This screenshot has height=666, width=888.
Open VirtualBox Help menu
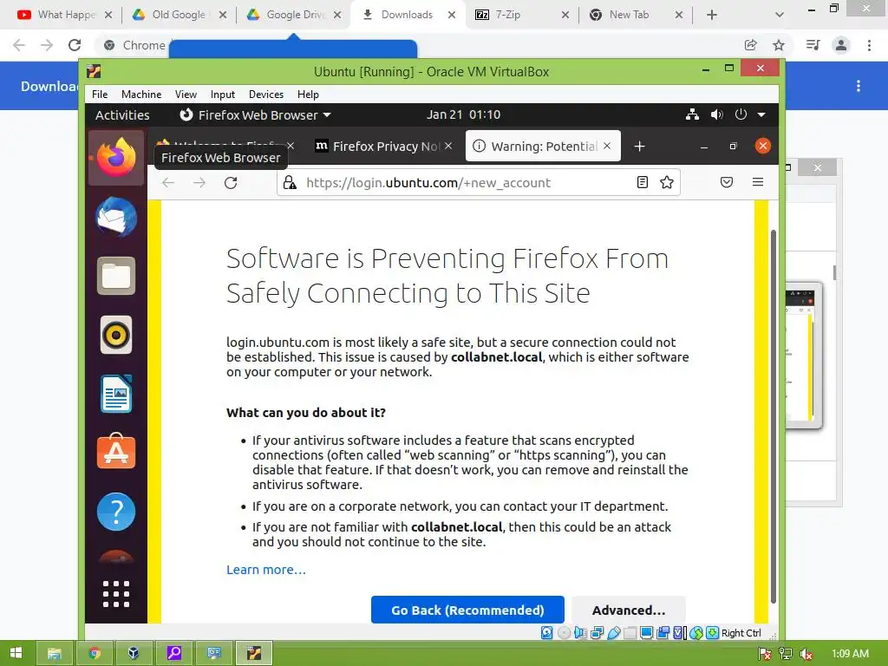[x=308, y=94]
